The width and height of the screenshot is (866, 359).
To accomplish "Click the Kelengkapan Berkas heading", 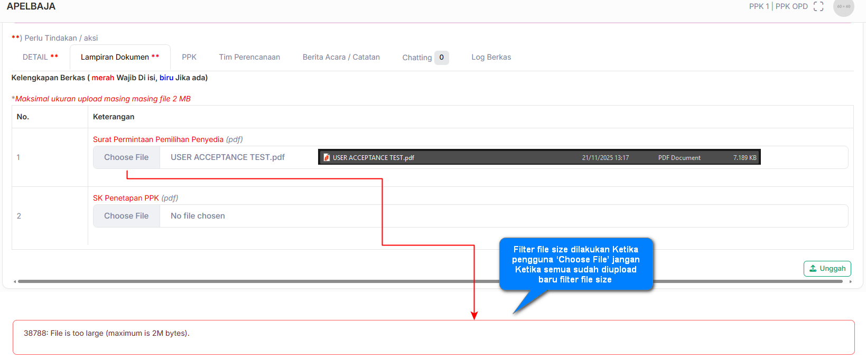I will coord(109,78).
